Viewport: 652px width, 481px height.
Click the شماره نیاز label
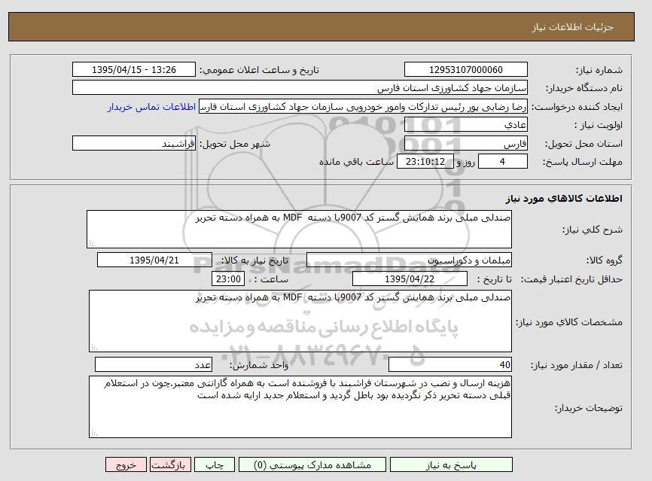pyautogui.click(x=599, y=70)
